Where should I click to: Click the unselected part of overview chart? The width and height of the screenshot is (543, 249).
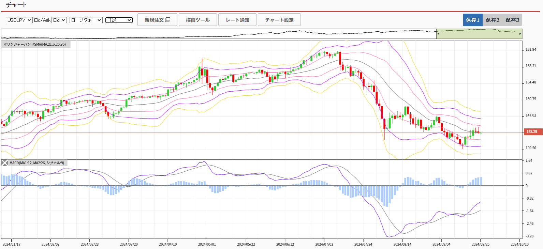(x=218, y=34)
